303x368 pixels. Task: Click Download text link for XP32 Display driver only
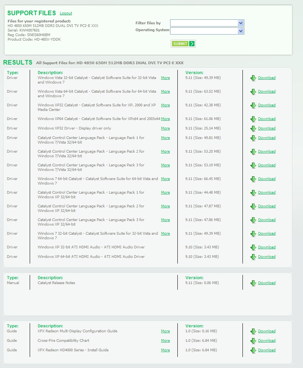pyautogui.click(x=267, y=128)
